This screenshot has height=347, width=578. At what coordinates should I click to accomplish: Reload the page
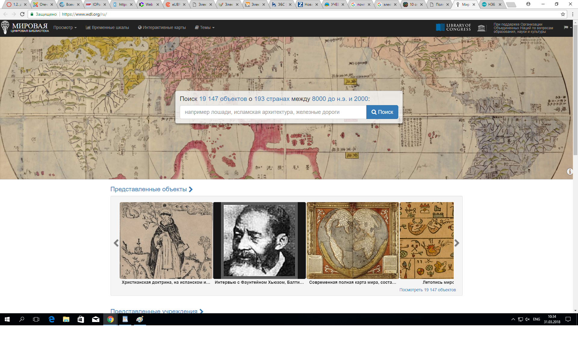pyautogui.click(x=22, y=14)
